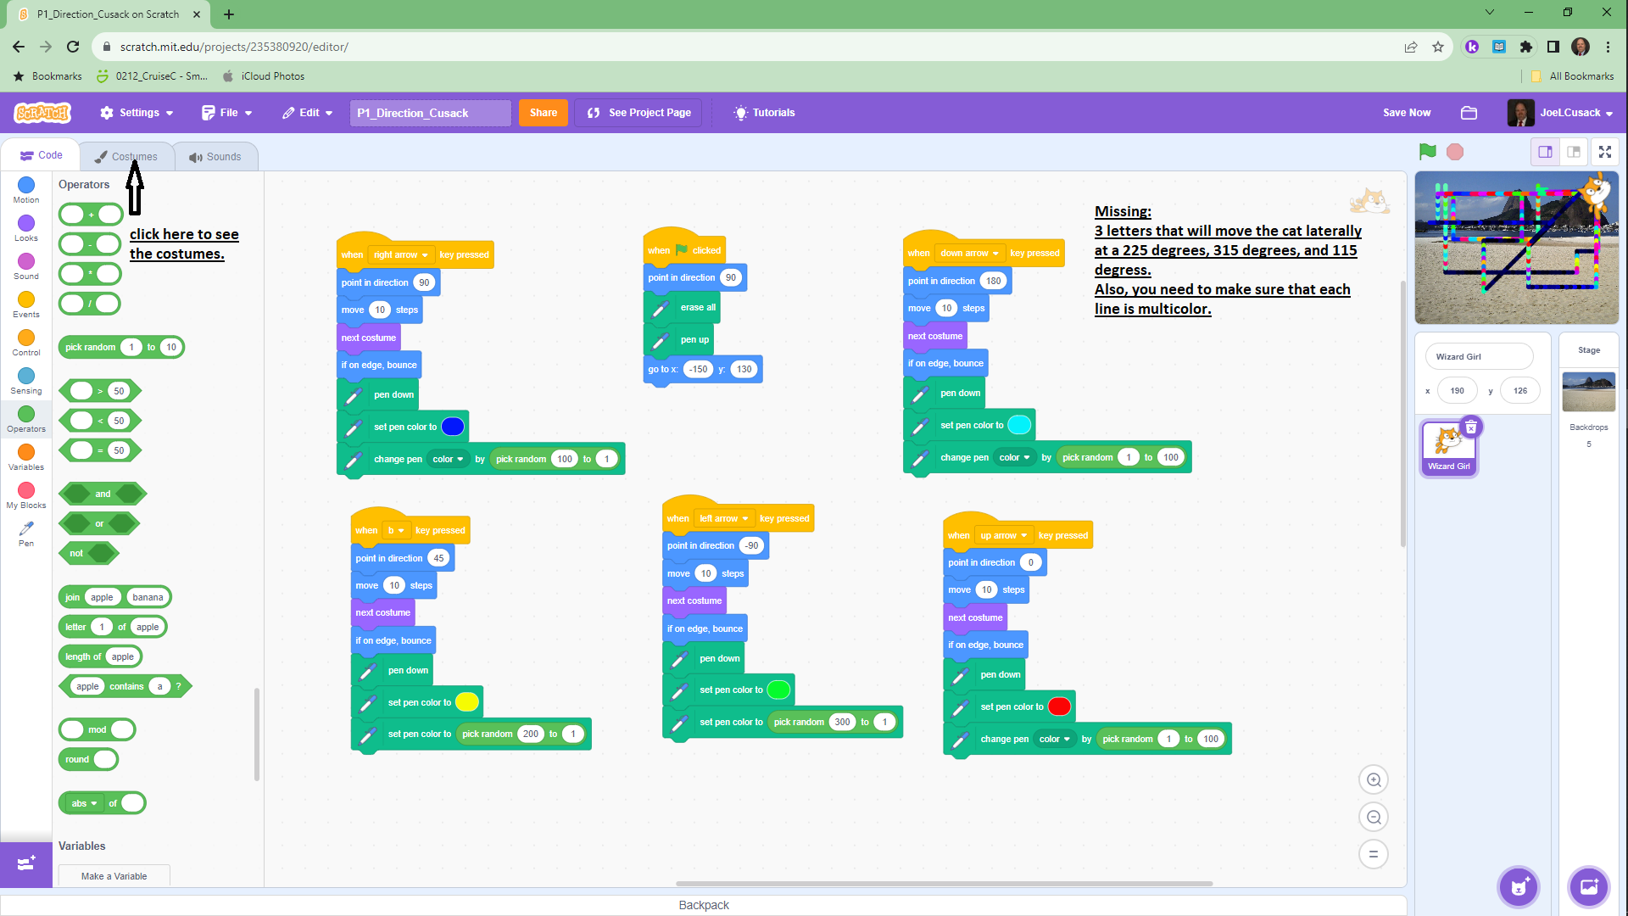Switch to large stage layout

click(x=1574, y=152)
